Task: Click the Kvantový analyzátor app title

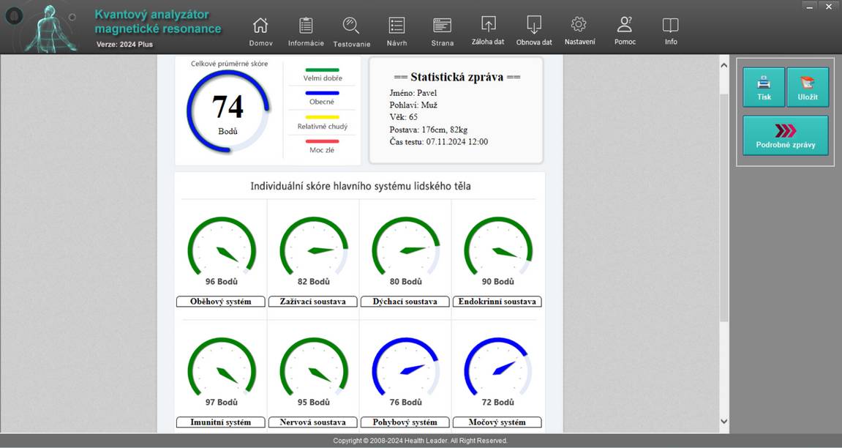Action: pos(158,21)
